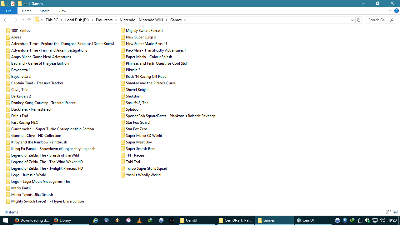Open Windows Defender shield tray icon
The height and width of the screenshot is (225, 400).
click(x=367, y=220)
